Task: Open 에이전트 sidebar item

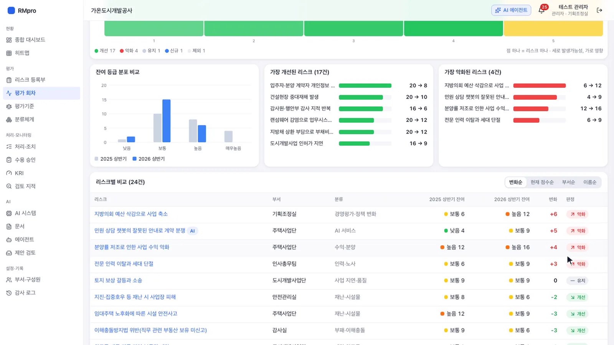Action: [41, 240]
